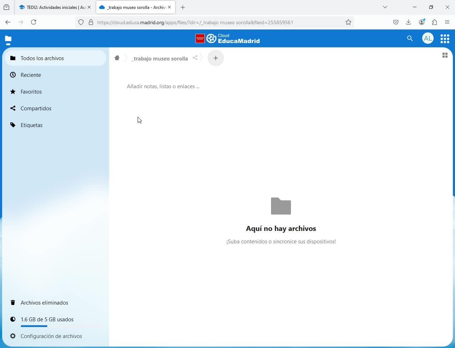Open the AL user avatar menu
This screenshot has height=348, width=455.
tap(428, 38)
